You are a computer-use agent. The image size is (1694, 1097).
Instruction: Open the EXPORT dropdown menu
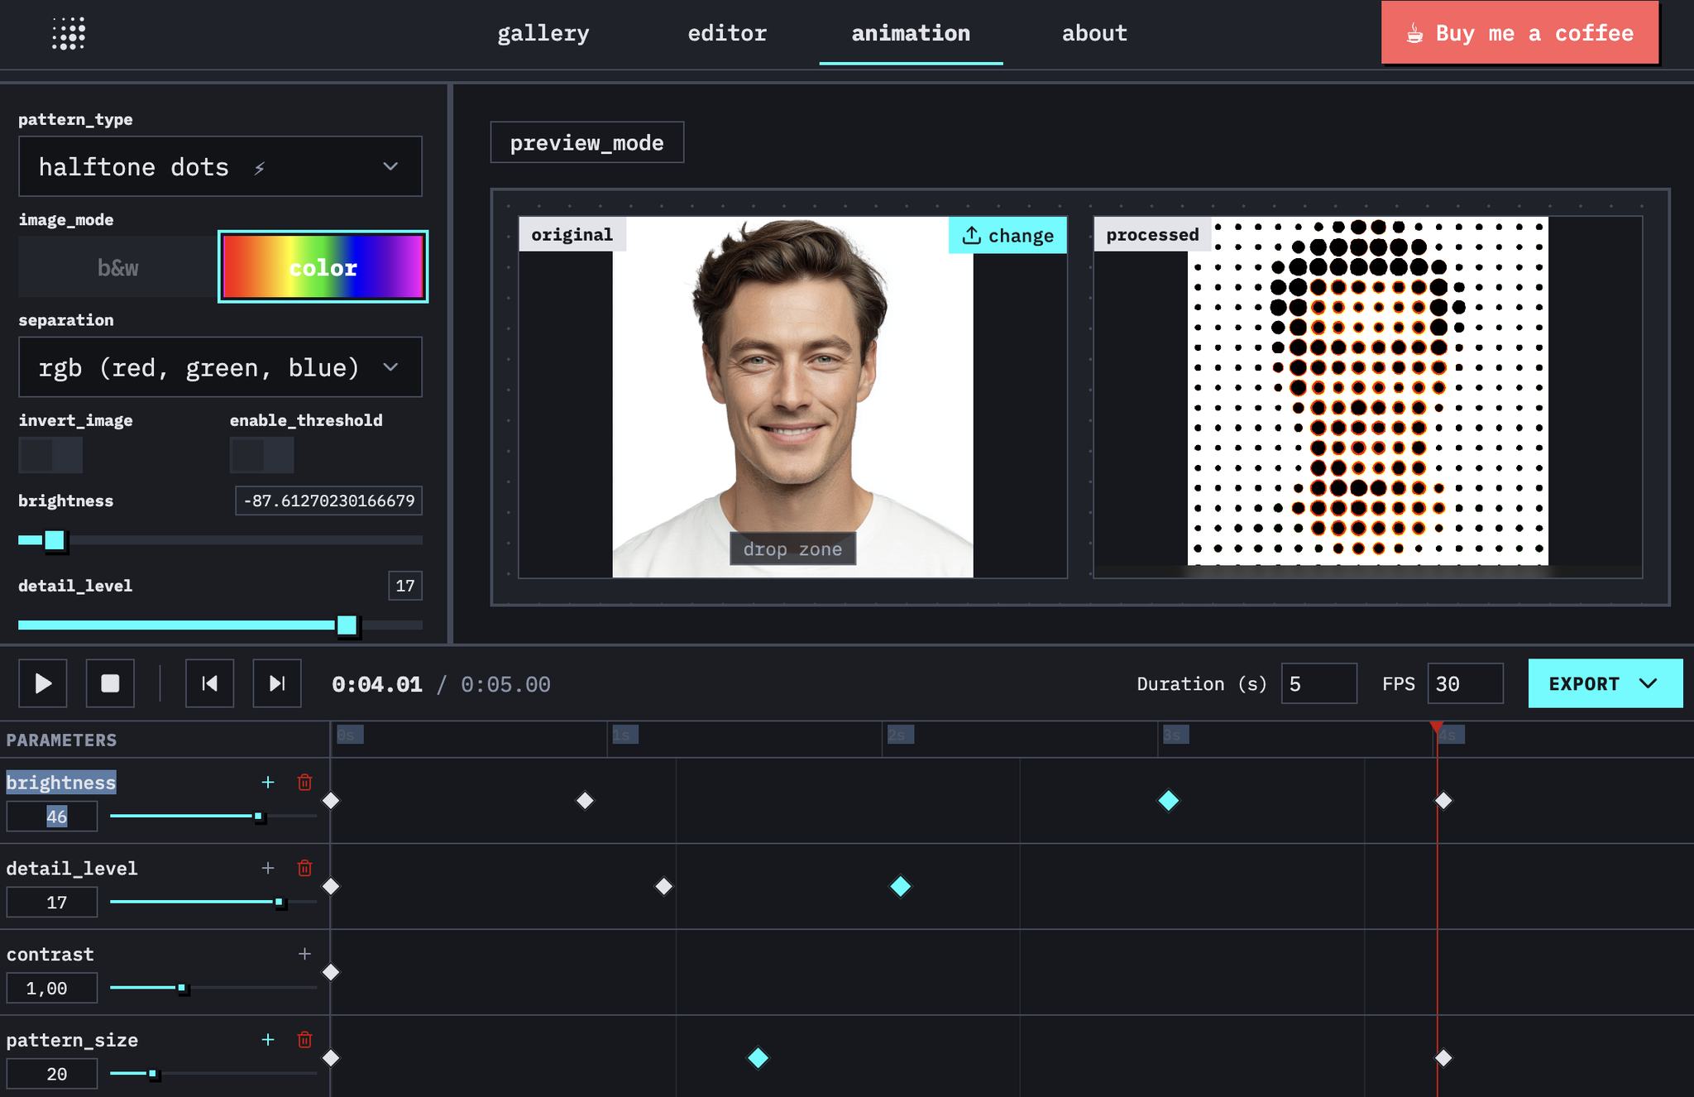tap(1605, 683)
